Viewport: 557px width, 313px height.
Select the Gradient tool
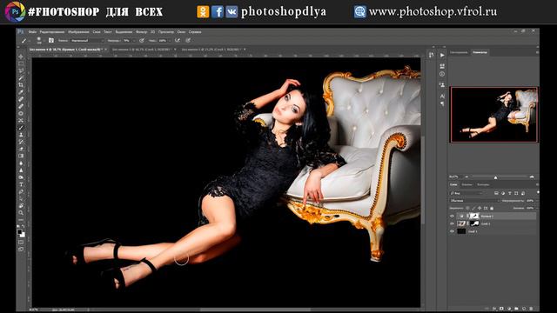coord(21,156)
